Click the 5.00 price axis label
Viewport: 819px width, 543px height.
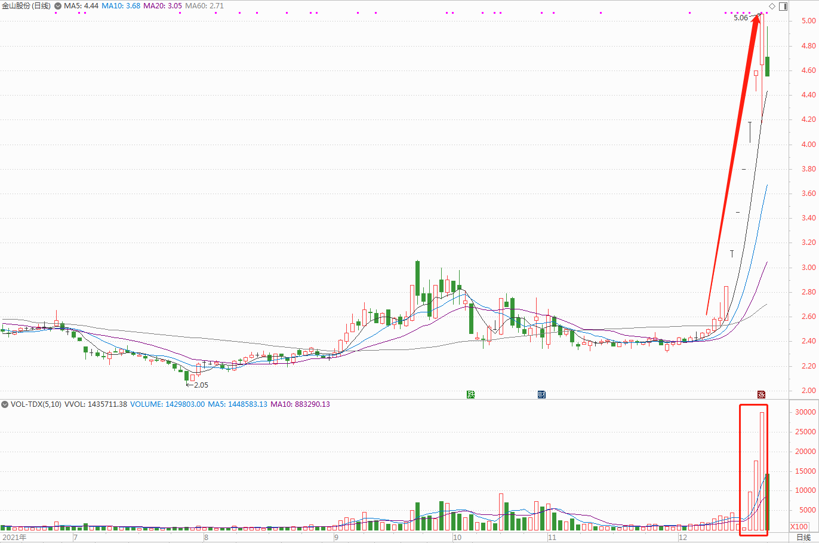click(809, 21)
